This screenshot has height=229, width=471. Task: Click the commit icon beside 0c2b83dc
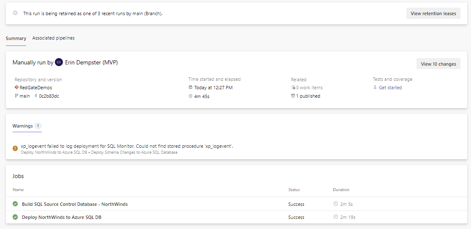tap(36, 96)
